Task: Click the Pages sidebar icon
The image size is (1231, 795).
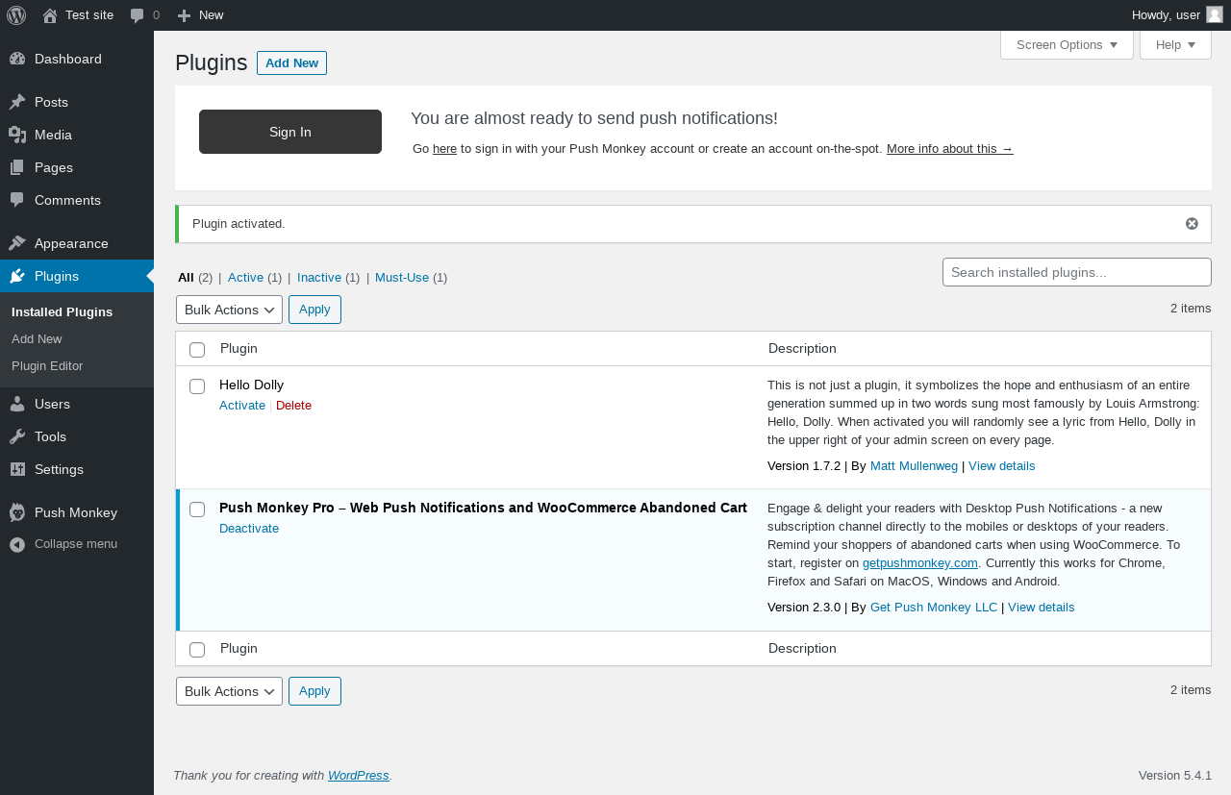Action: (17, 167)
